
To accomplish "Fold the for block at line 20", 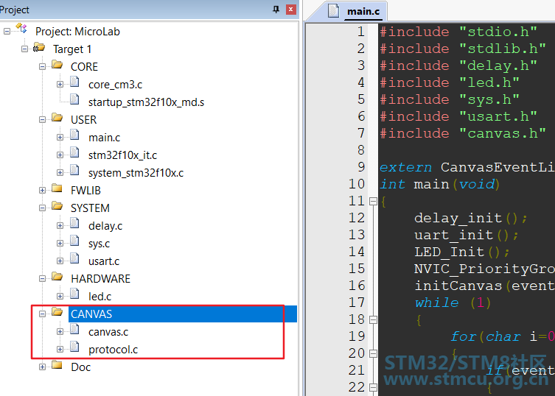I will [x=373, y=353].
